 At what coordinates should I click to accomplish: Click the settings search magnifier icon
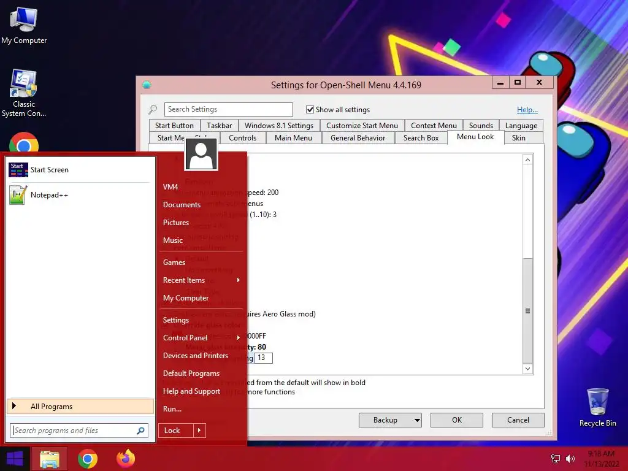click(x=153, y=109)
